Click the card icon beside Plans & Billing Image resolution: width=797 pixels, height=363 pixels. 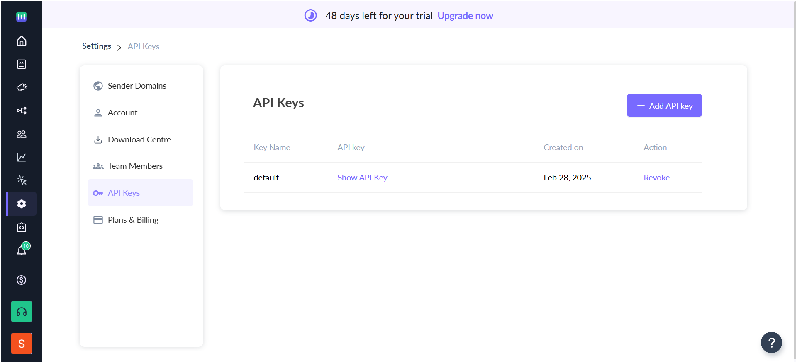(x=98, y=220)
